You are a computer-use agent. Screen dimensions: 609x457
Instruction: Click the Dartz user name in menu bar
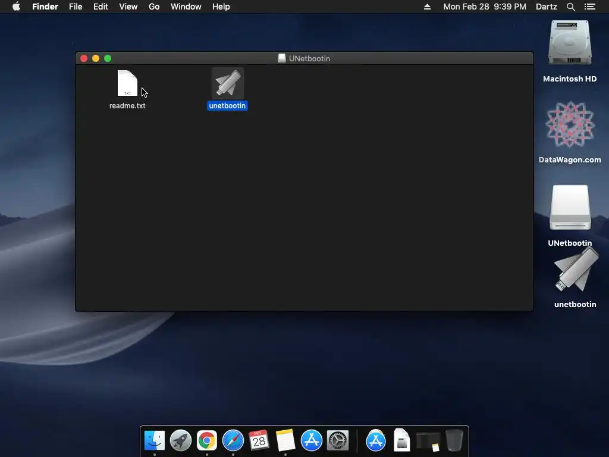547,7
